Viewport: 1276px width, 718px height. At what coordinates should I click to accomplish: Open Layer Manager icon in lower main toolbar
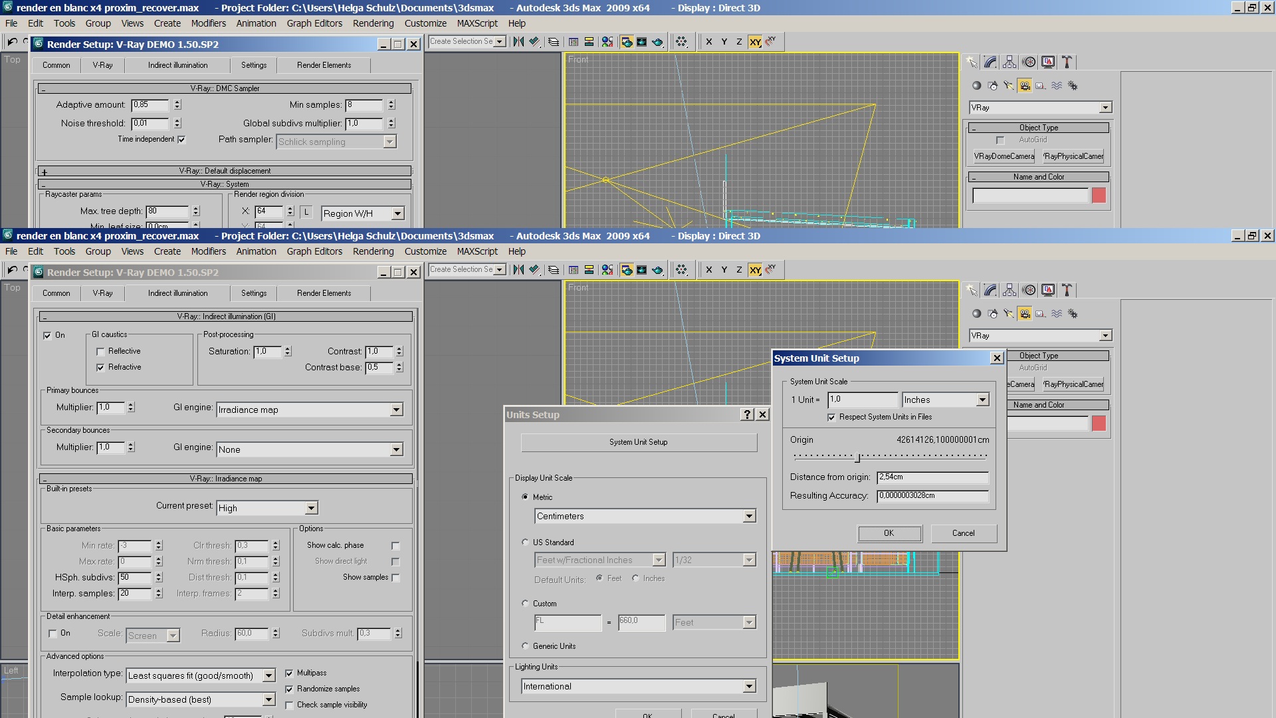click(553, 270)
